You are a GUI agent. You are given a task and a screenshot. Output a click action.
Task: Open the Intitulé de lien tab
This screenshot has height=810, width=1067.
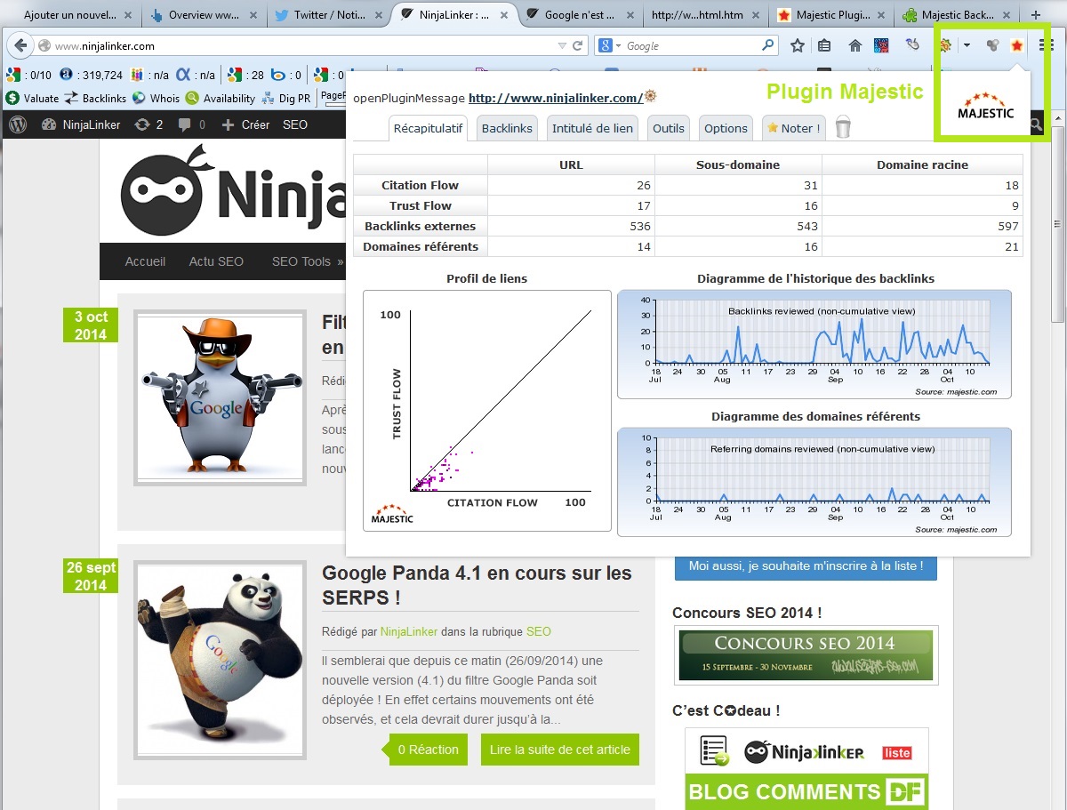coord(593,128)
